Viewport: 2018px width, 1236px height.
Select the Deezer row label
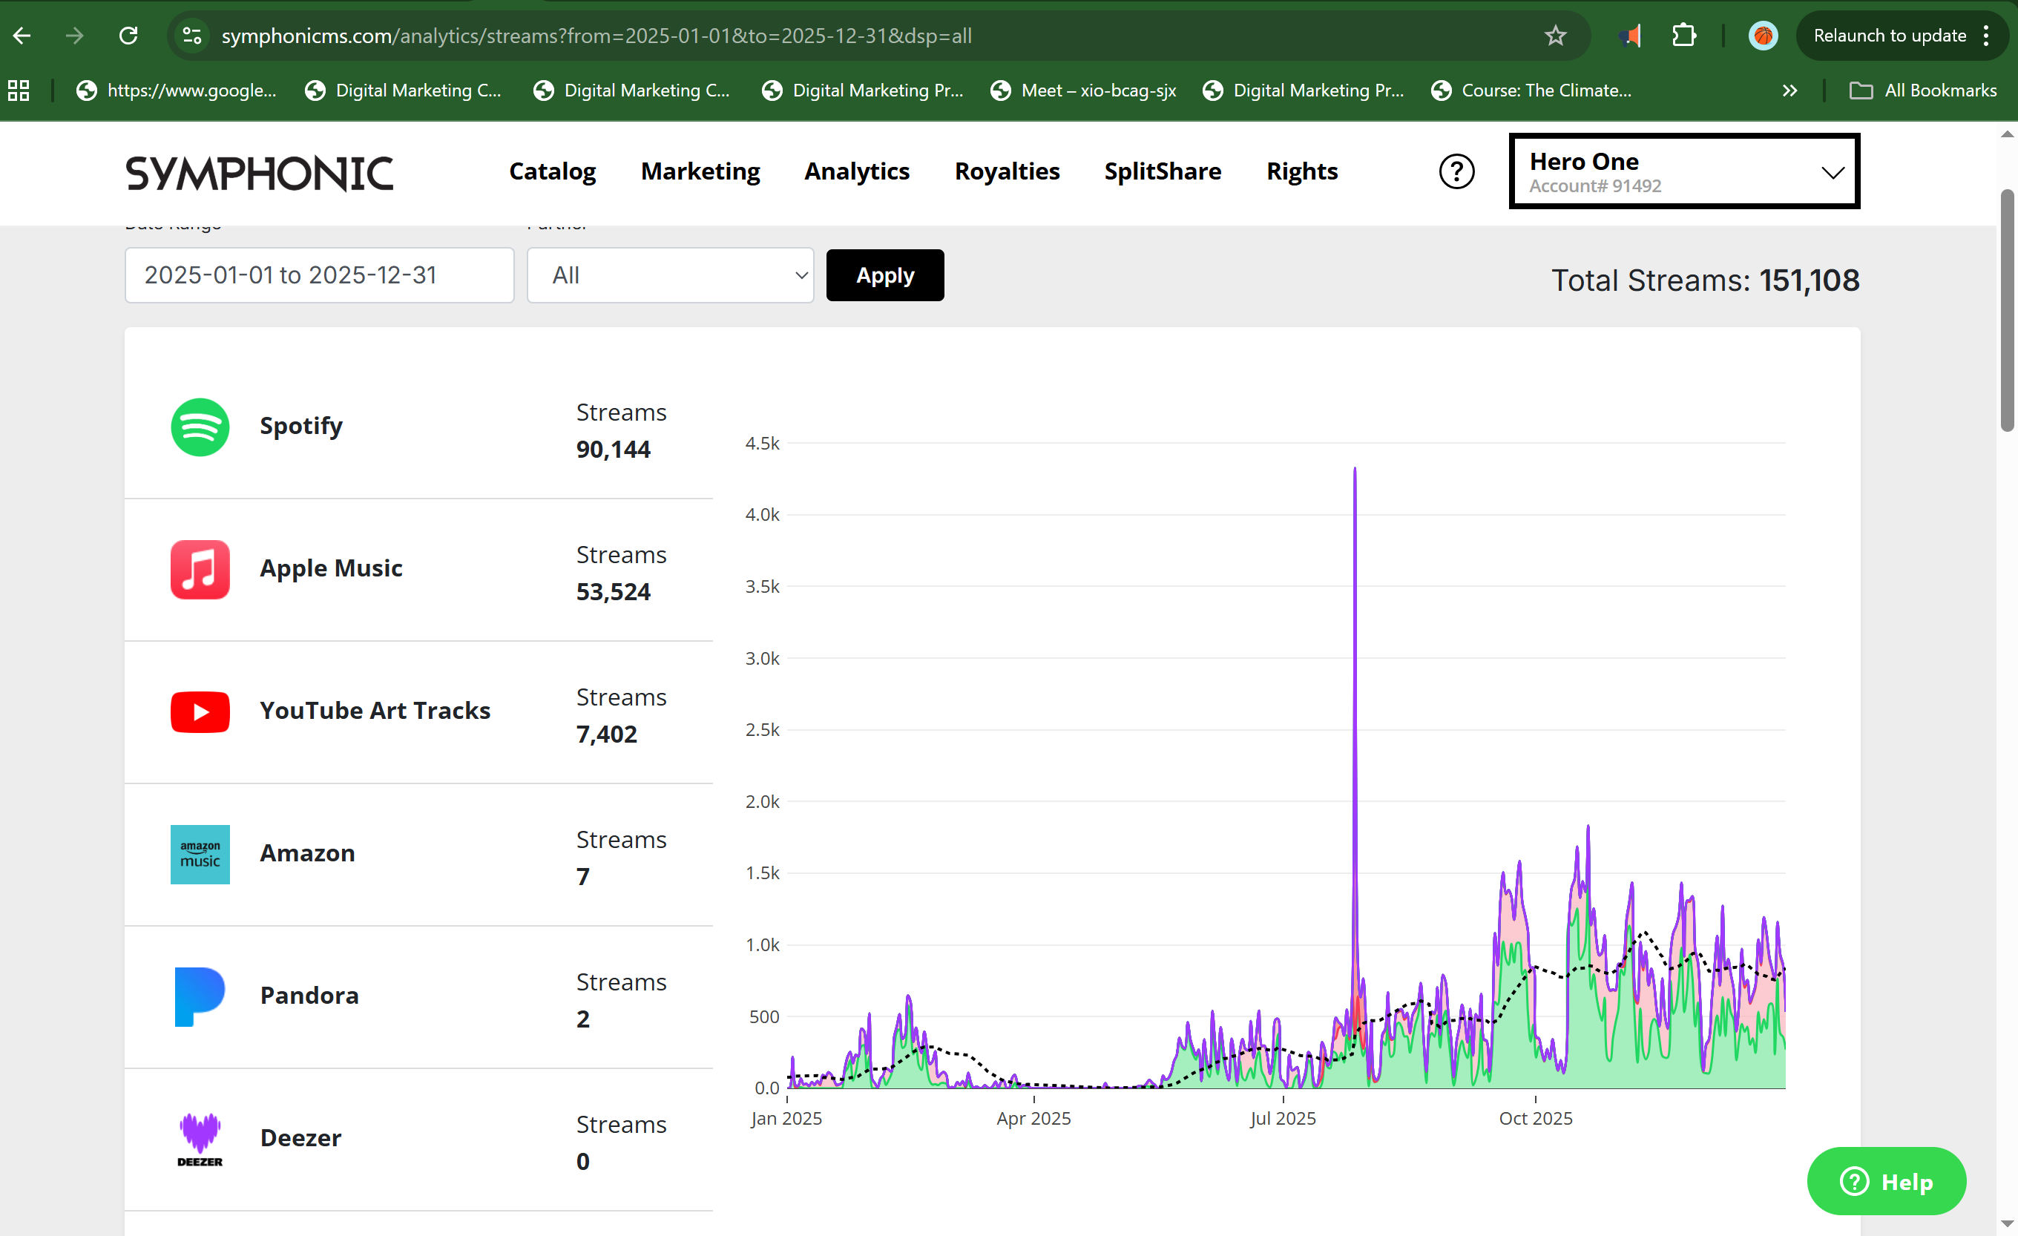[x=300, y=1138]
